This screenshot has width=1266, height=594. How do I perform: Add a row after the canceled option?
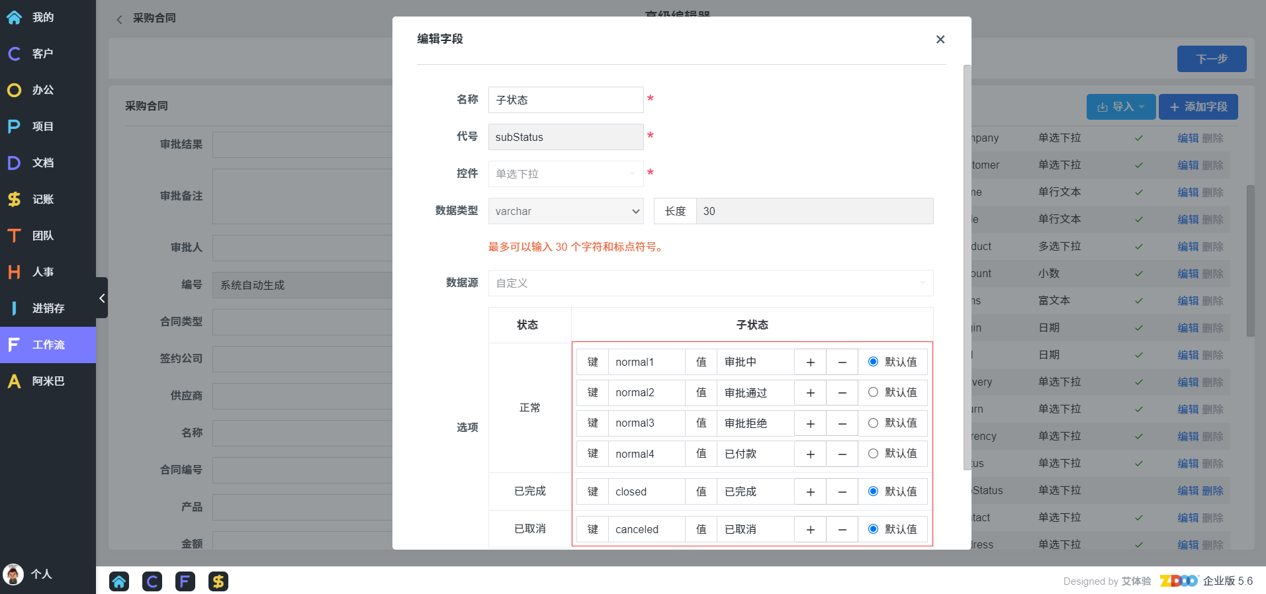coord(810,530)
